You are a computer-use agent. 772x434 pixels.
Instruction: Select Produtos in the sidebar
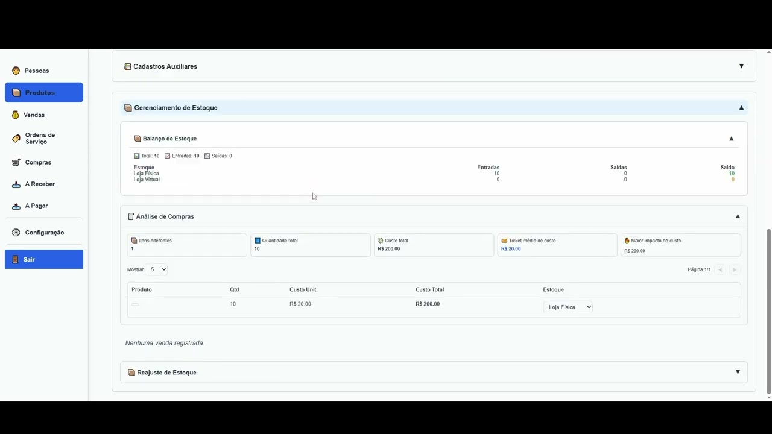pos(44,93)
